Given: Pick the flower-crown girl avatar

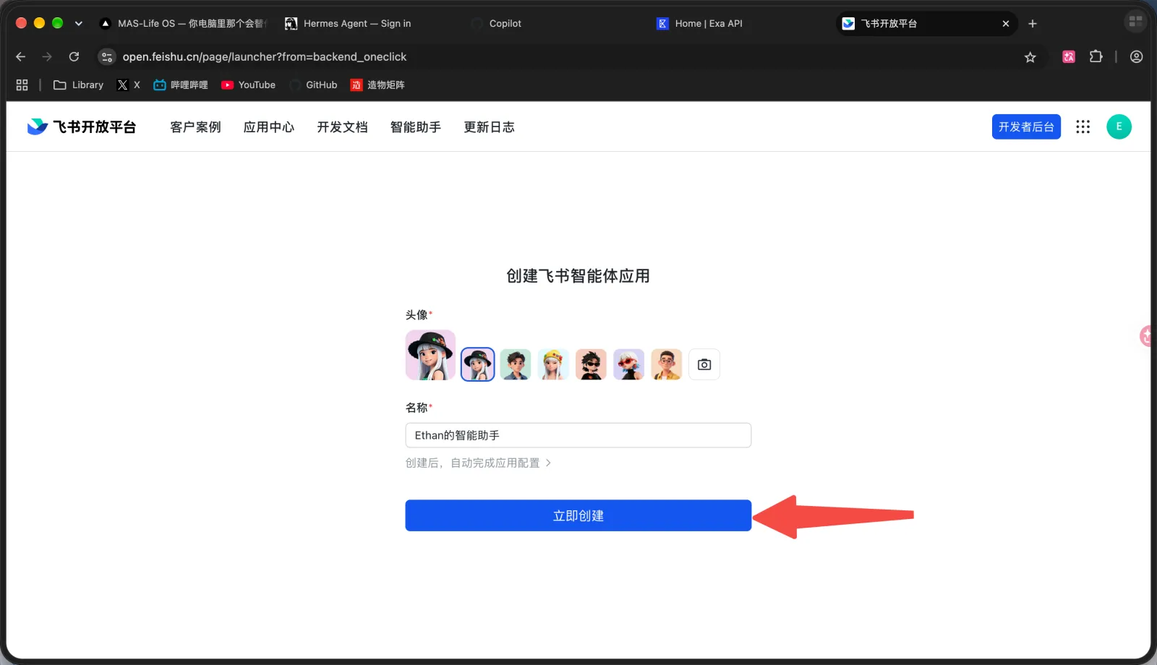Looking at the screenshot, I should tap(553, 364).
